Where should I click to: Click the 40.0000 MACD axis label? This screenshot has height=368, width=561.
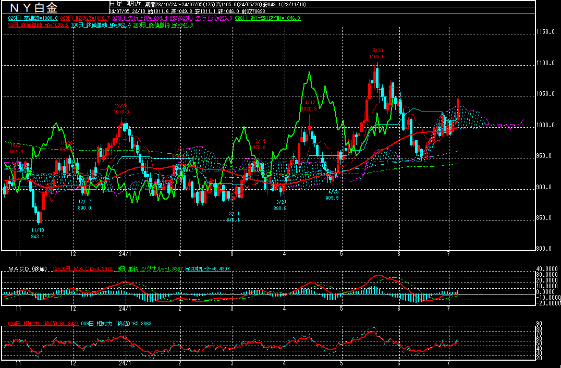point(547,269)
